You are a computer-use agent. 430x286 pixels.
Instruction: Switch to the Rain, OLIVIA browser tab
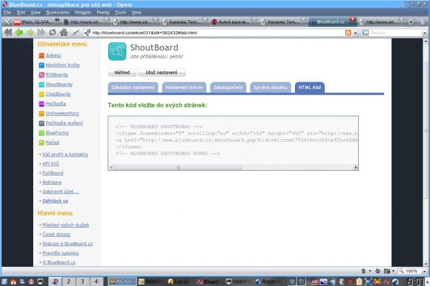coord(37,22)
